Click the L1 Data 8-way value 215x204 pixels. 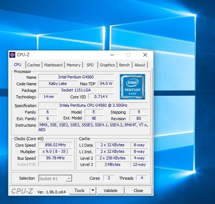[139, 145]
